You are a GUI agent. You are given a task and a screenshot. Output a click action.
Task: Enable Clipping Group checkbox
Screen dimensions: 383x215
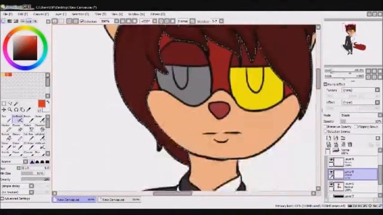(x=356, y=127)
